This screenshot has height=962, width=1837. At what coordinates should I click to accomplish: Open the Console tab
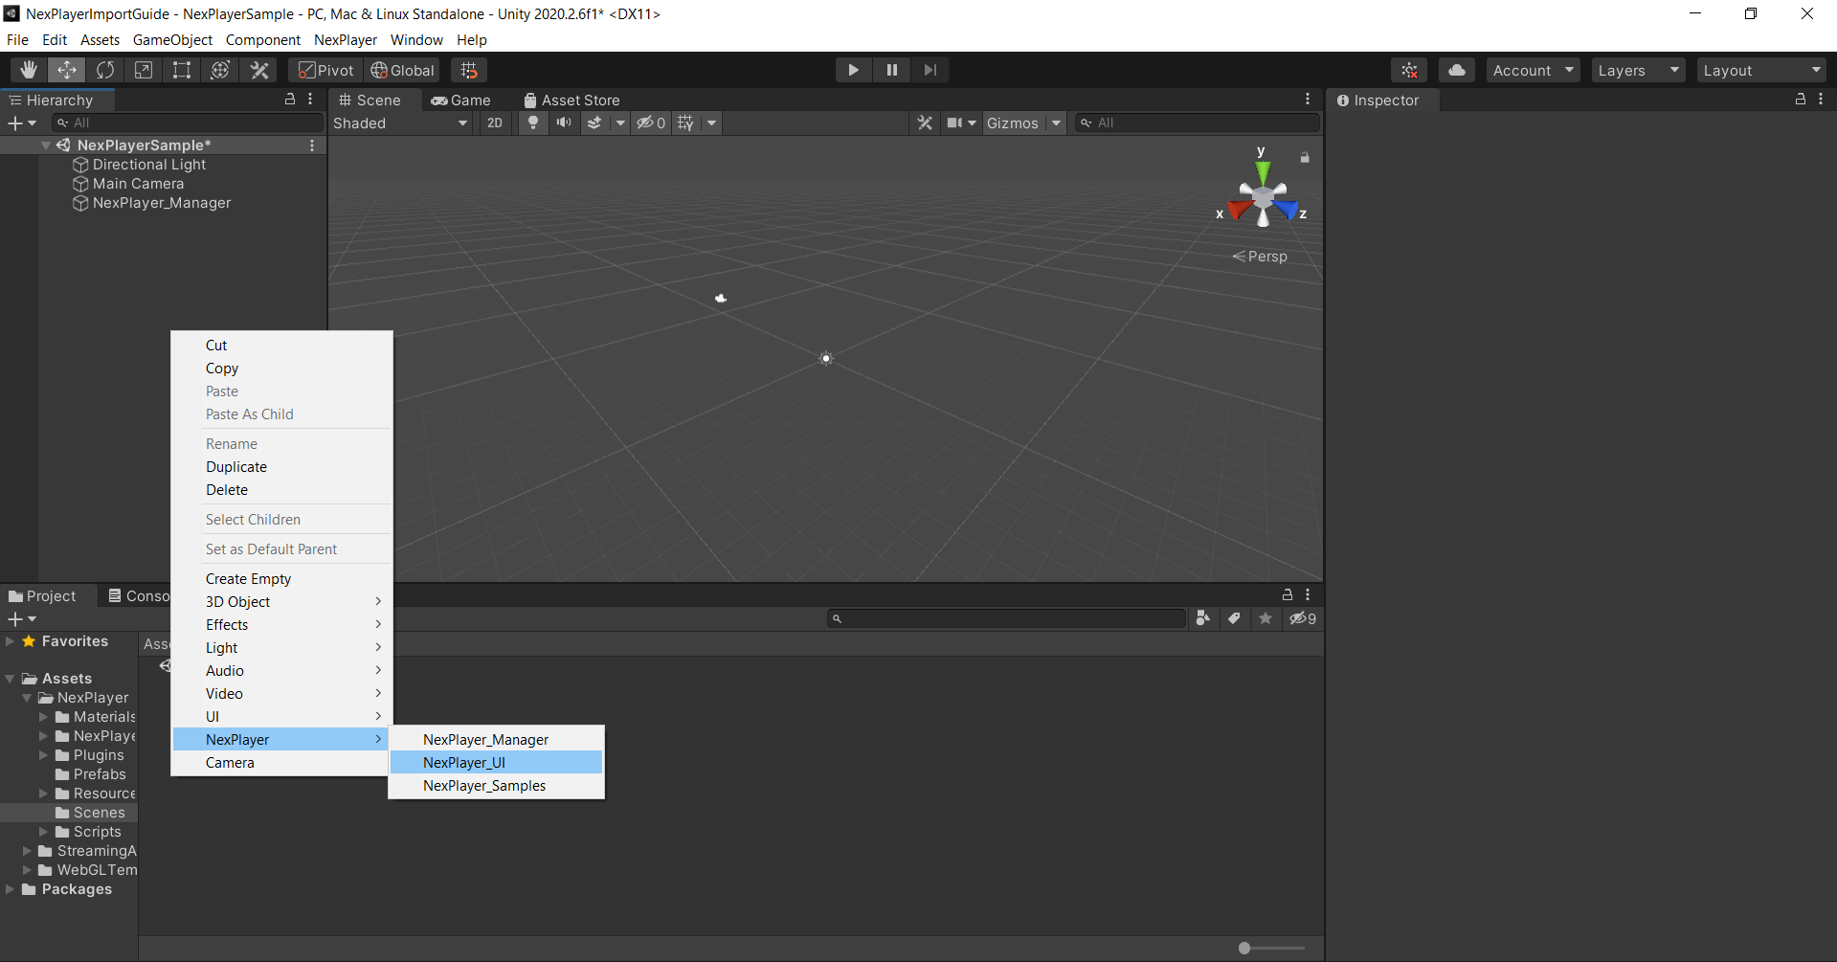click(140, 595)
